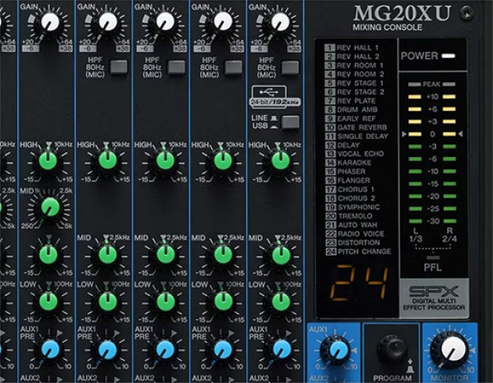
Task: Click the MG20XU model name logo
Action: pos(402,13)
